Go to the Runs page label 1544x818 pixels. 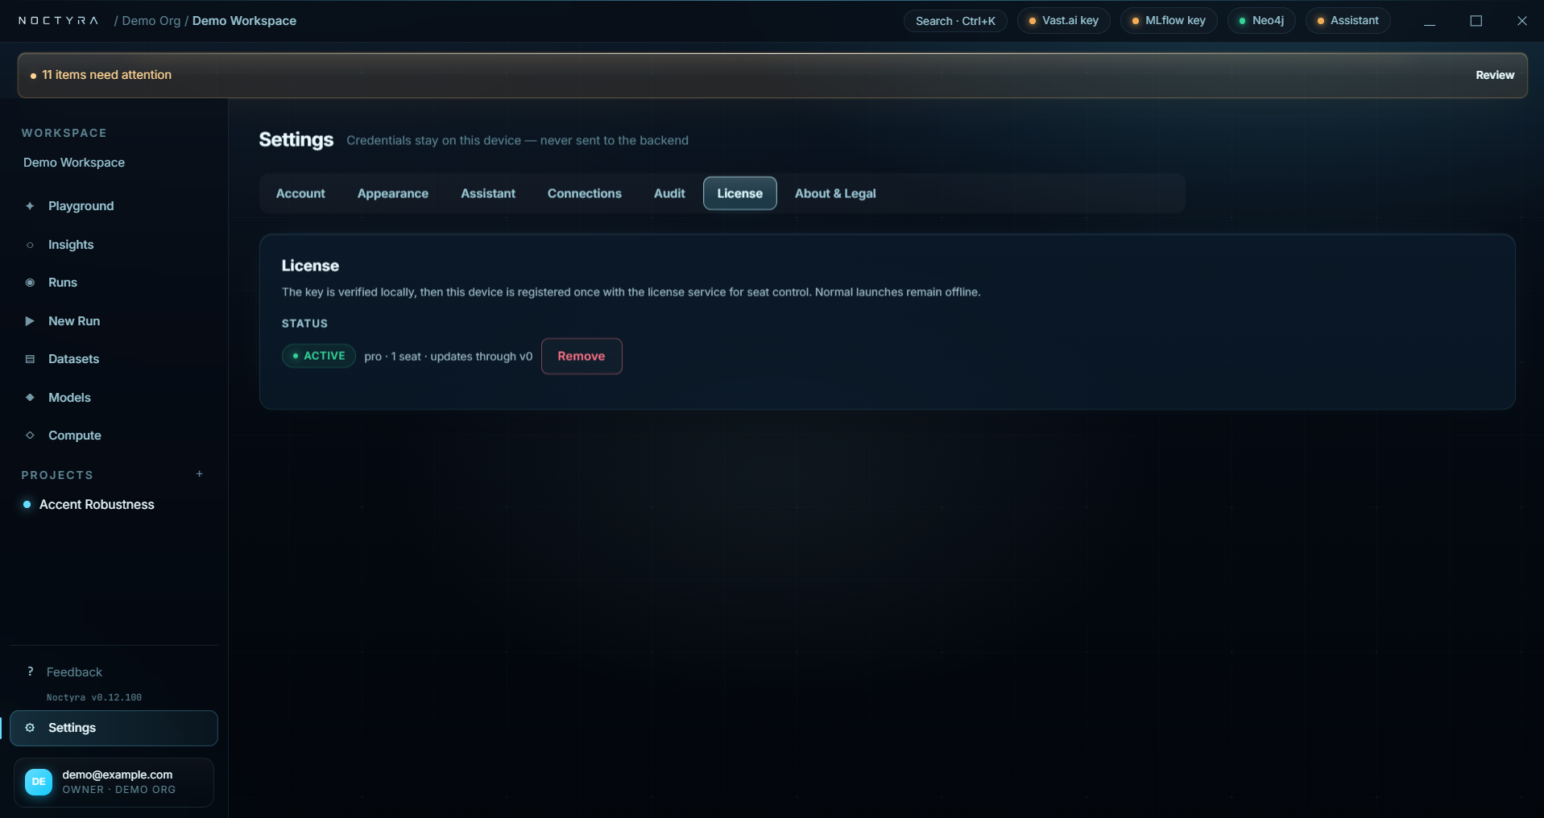pos(63,283)
